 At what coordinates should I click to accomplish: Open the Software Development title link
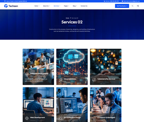[39, 74]
